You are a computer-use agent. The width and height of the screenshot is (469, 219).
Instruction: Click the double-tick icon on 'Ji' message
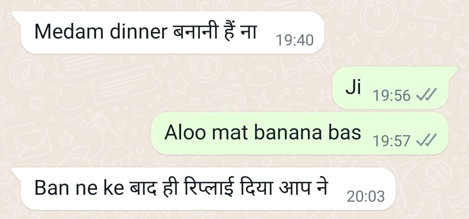[x=426, y=96]
